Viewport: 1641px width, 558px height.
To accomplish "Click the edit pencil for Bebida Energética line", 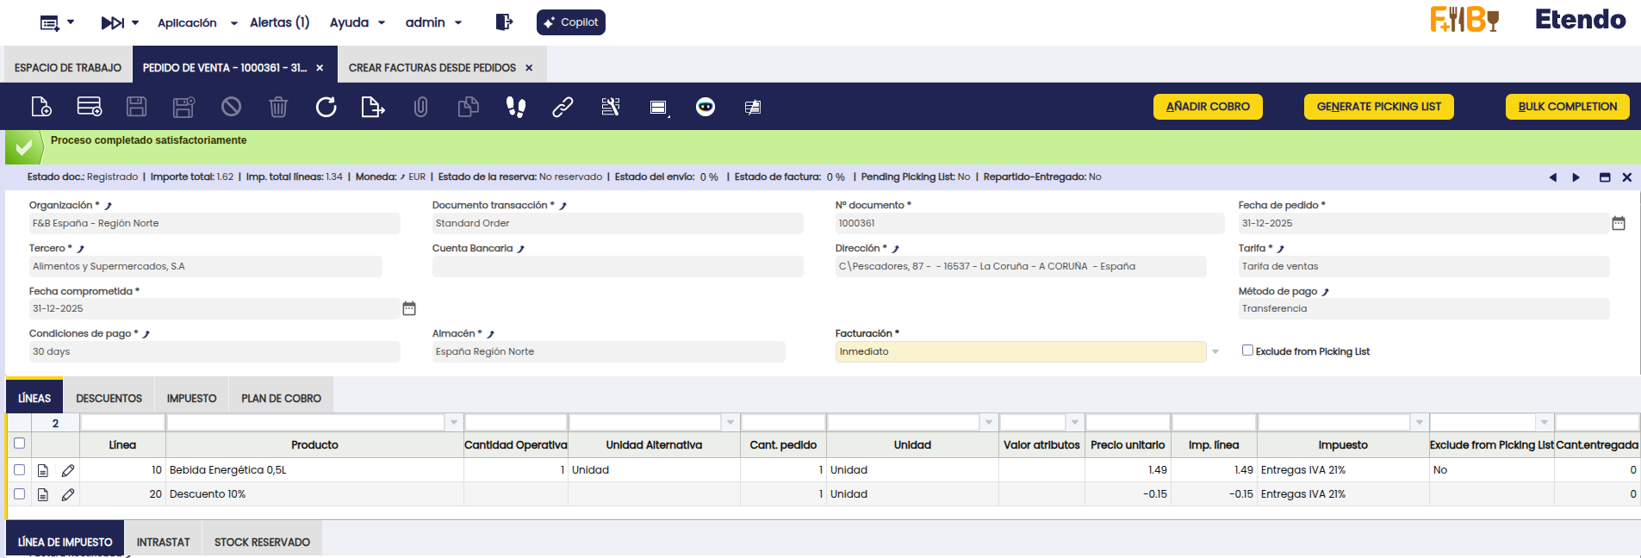I will (x=68, y=470).
